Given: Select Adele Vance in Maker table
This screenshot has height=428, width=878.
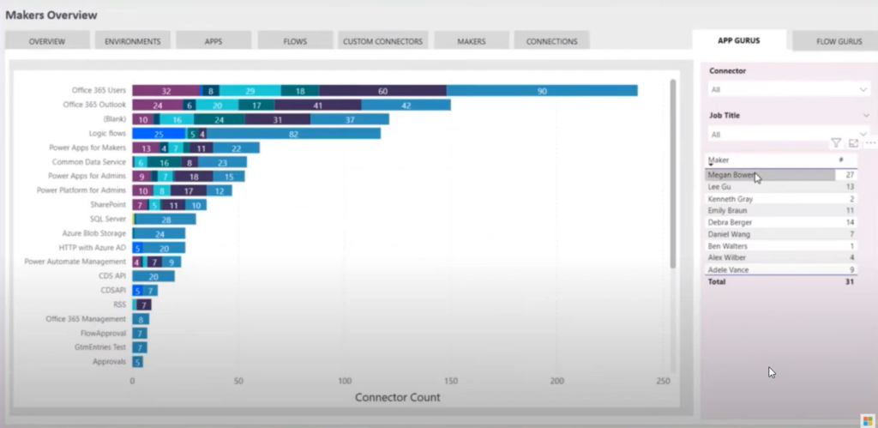Looking at the screenshot, I should click(781, 269).
